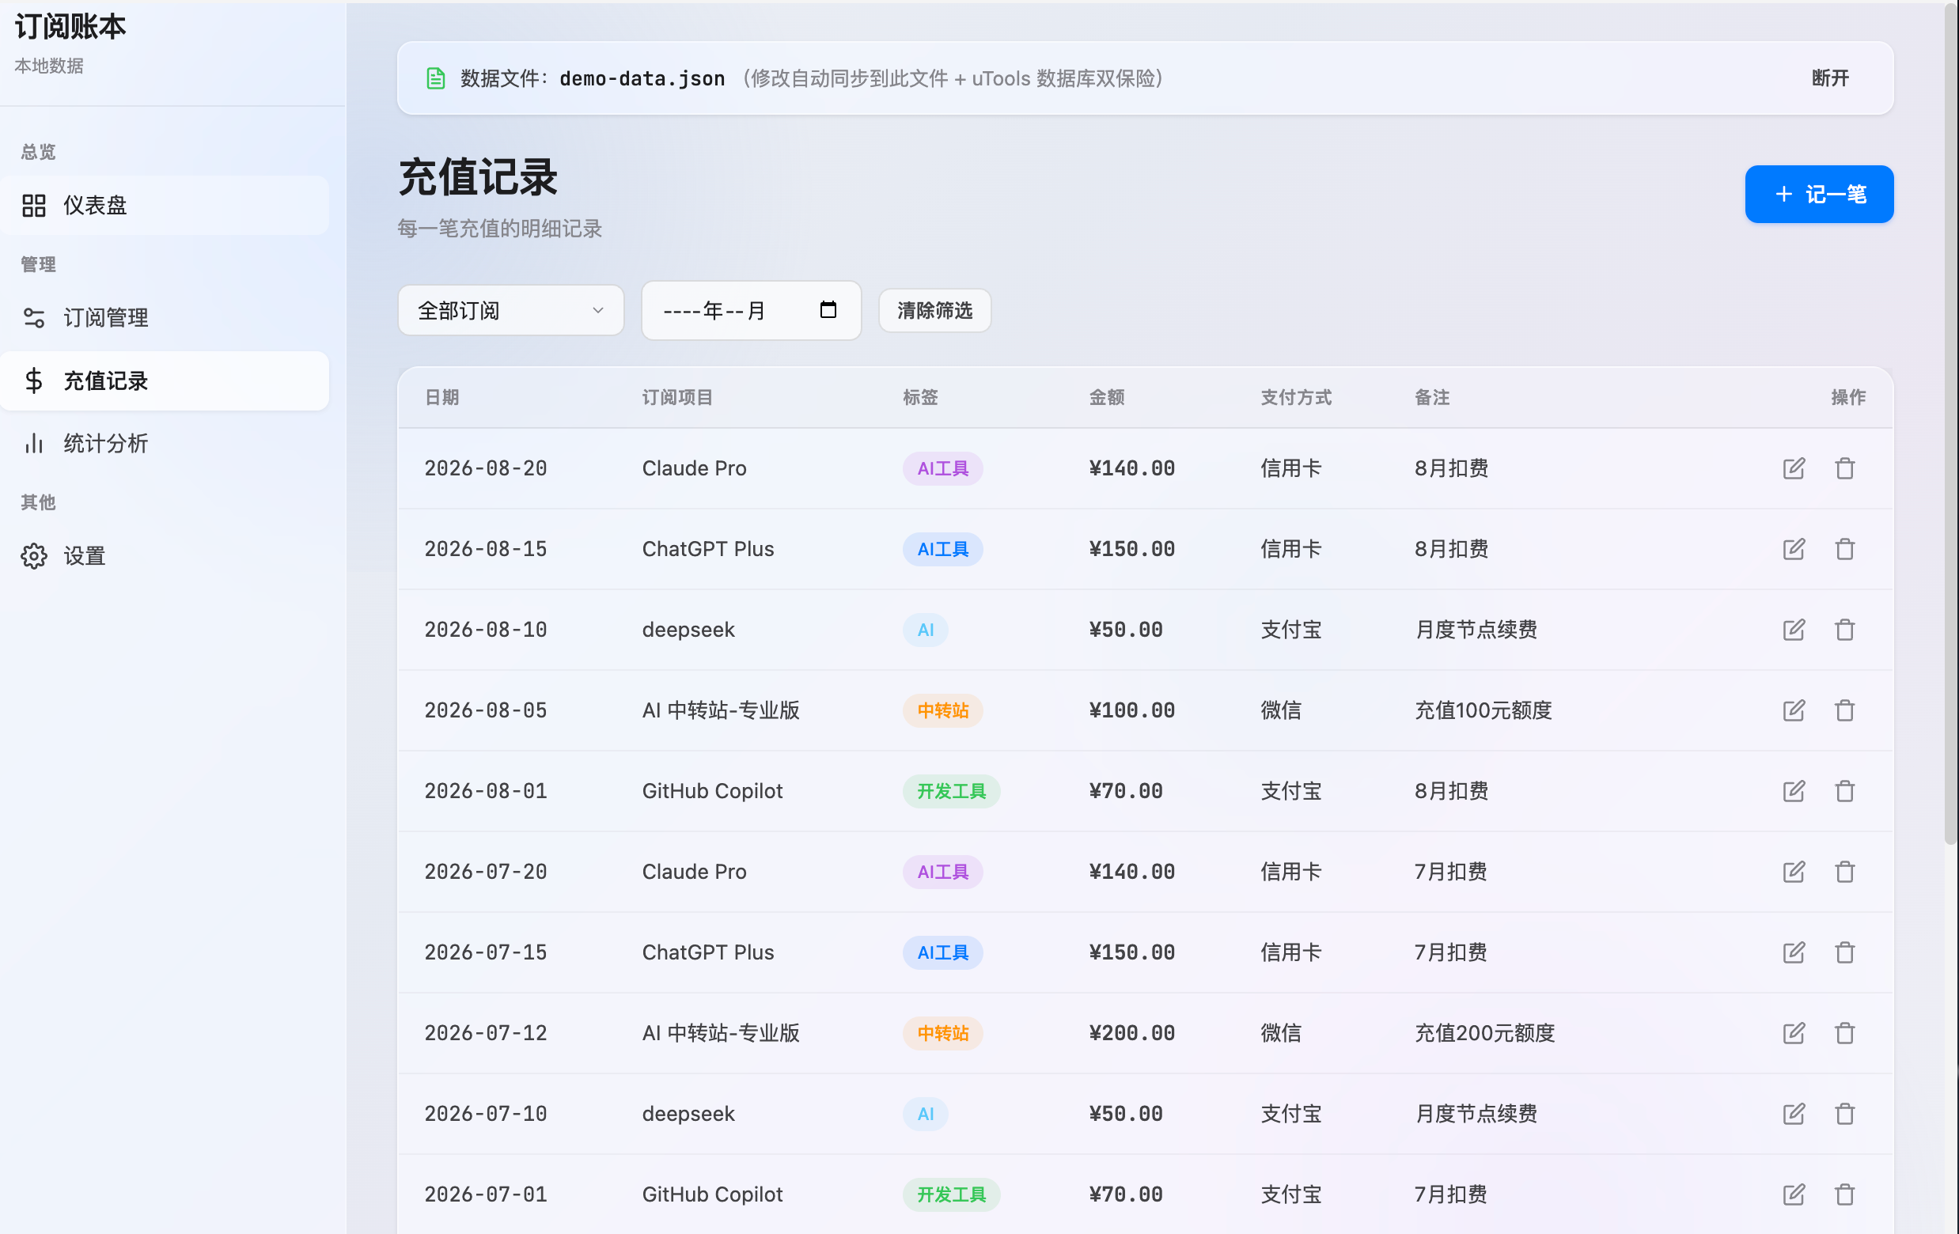Click the page's vertical scrollbar

tap(1951, 423)
